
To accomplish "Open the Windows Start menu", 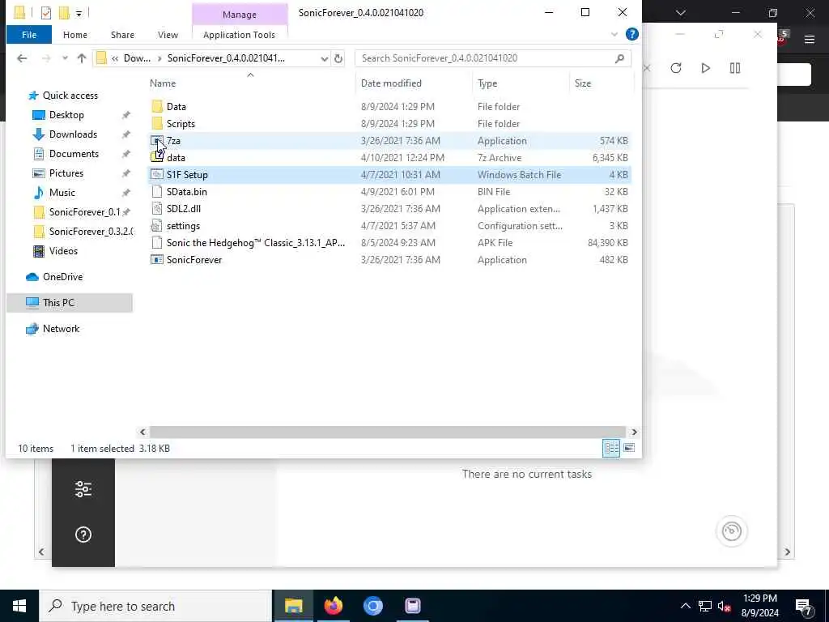I will tap(19, 606).
